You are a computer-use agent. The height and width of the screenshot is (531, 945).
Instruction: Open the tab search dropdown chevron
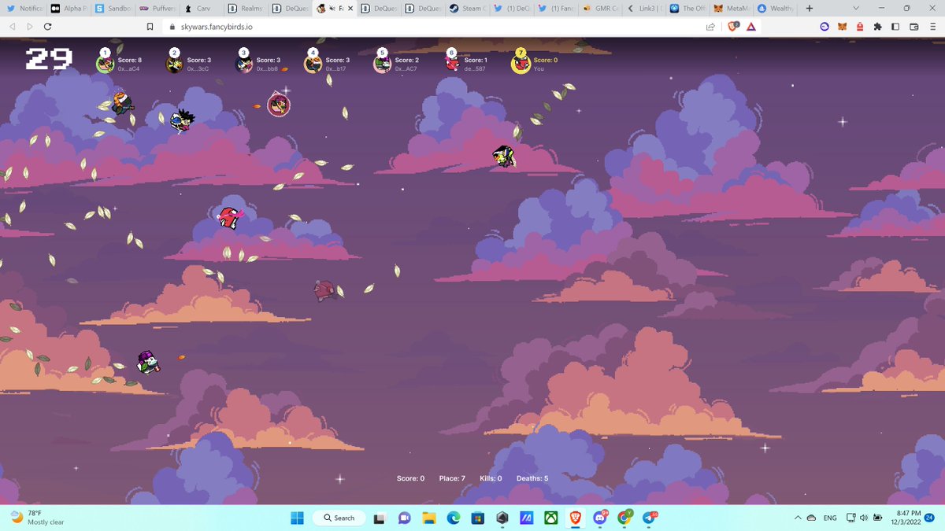[857, 8]
